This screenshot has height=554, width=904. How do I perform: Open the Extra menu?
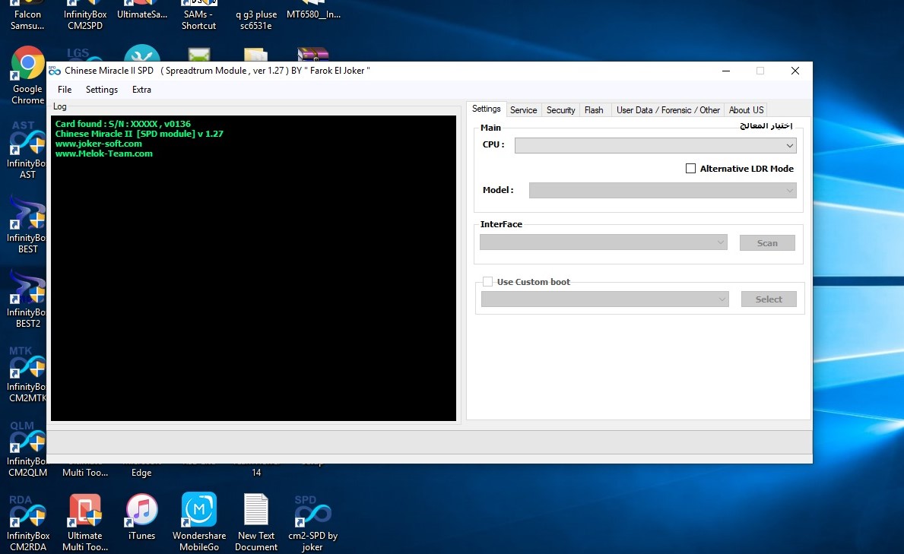(x=141, y=90)
